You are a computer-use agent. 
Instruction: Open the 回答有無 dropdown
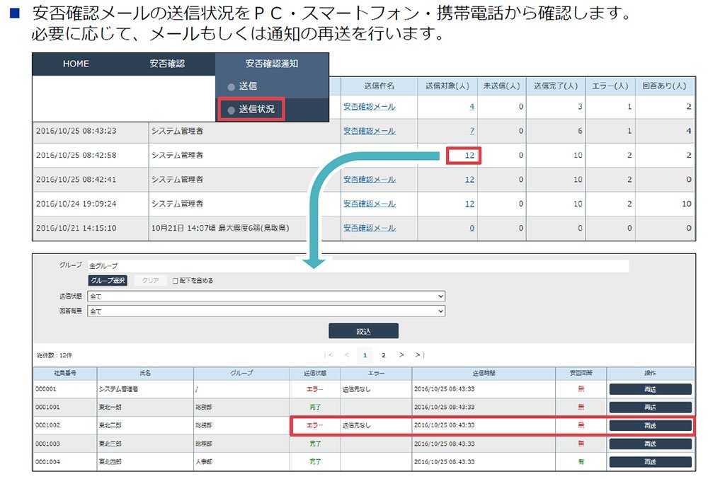click(x=266, y=311)
